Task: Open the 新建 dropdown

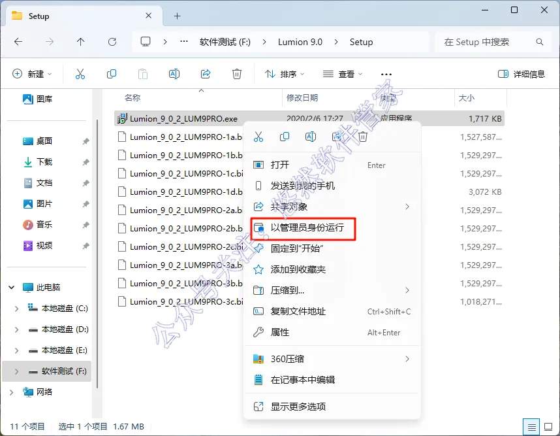Action: tap(32, 74)
